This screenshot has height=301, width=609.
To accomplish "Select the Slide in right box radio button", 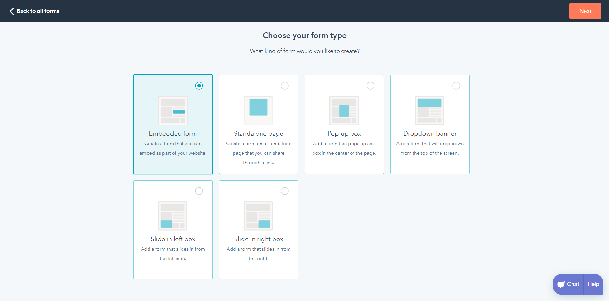I will [x=285, y=191].
